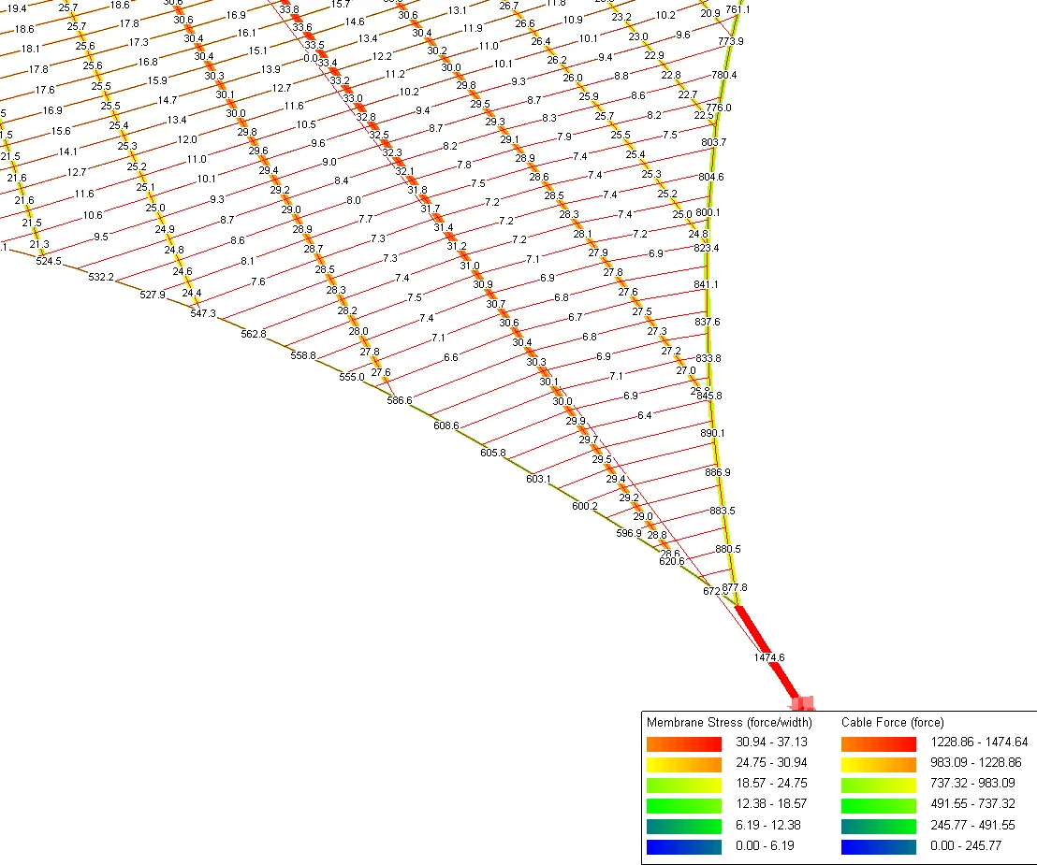Click the teal 6.19 - 12.38 membrane swatch
Screen dimensions: 1037x865
tap(684, 826)
